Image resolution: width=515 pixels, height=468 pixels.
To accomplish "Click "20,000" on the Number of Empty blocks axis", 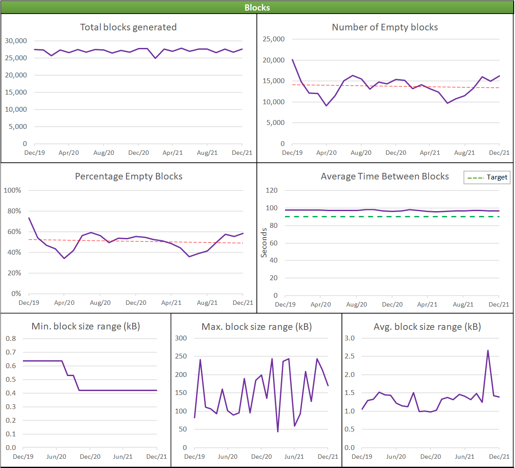I will [x=274, y=60].
